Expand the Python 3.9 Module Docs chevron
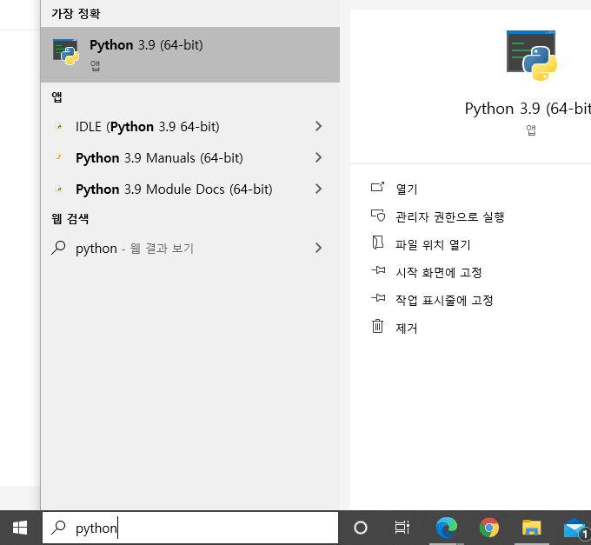This screenshot has height=545, width=591. coord(318,189)
